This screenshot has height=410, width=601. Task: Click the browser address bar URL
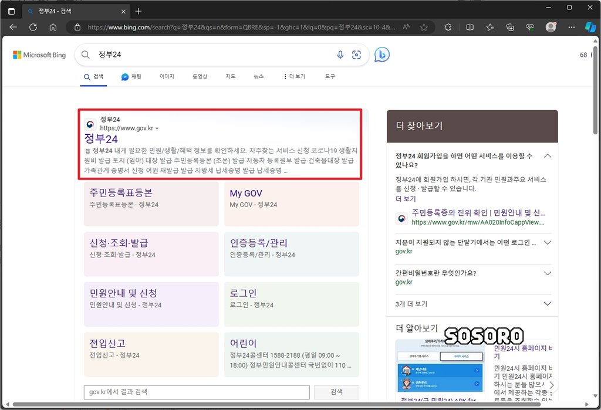point(241,27)
